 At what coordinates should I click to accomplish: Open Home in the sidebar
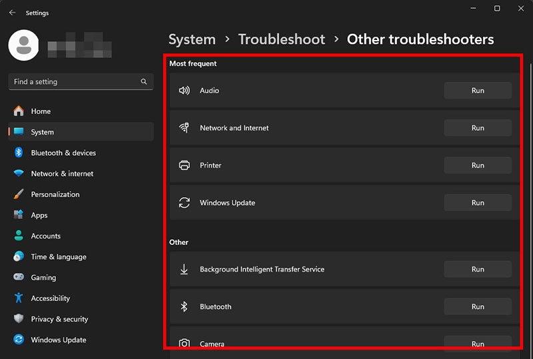point(81,111)
